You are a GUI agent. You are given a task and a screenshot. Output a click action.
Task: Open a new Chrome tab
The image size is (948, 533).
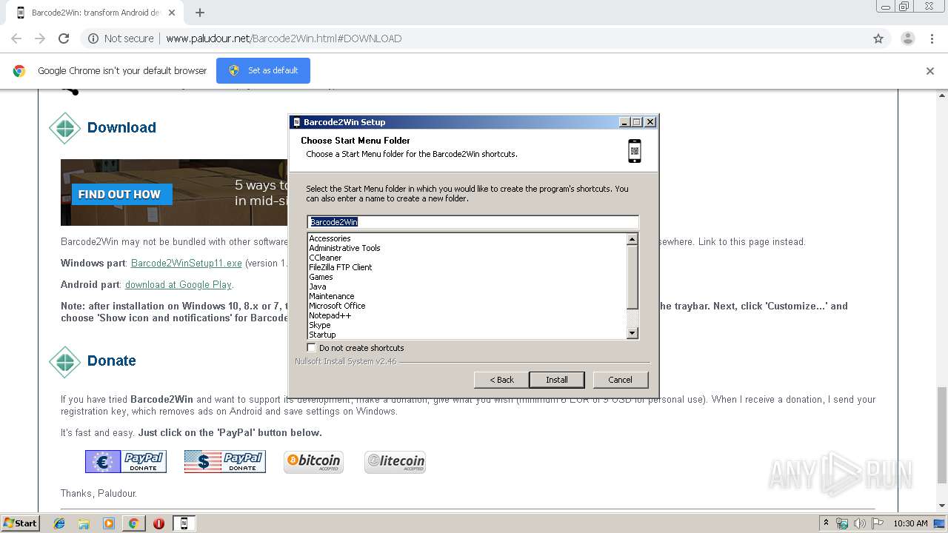200,13
